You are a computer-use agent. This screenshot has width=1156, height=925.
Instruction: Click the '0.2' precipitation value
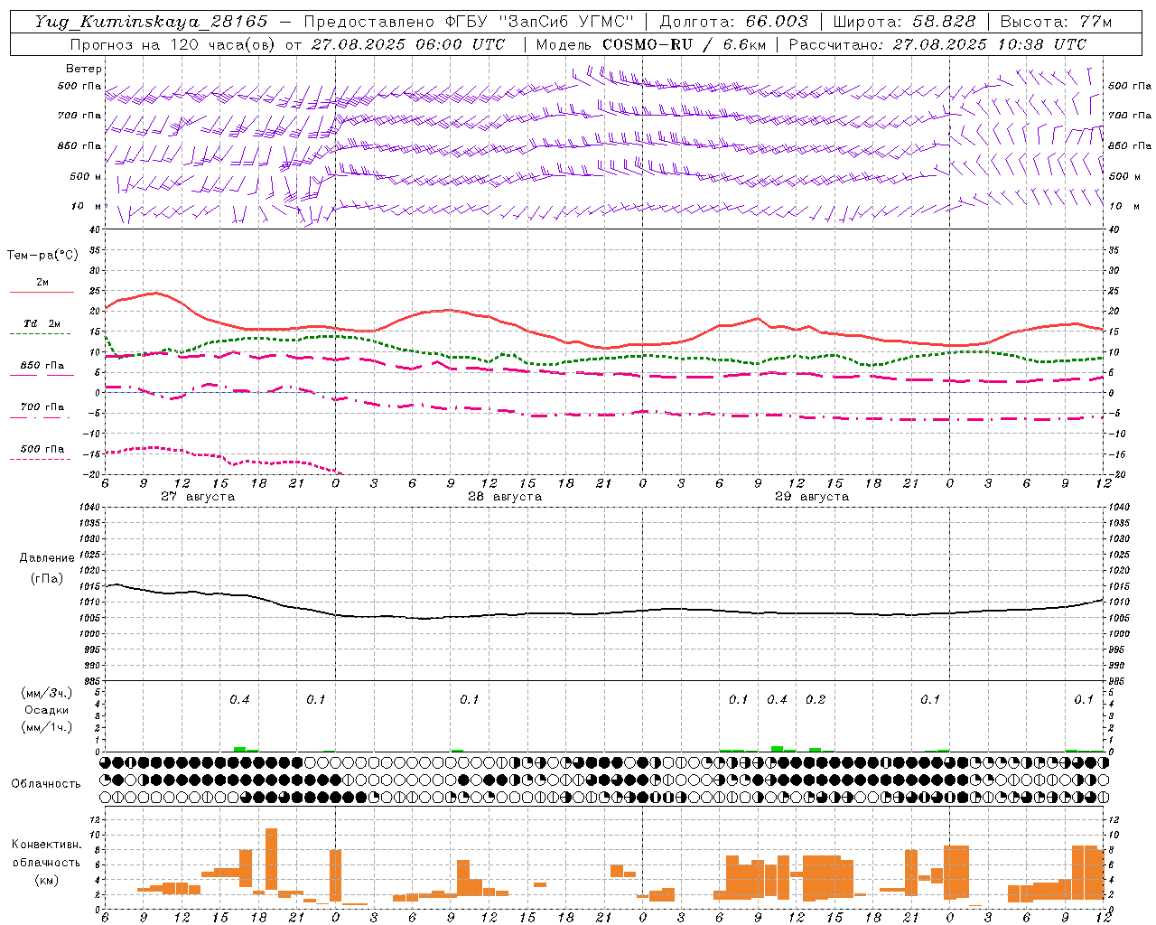pyautogui.click(x=816, y=699)
